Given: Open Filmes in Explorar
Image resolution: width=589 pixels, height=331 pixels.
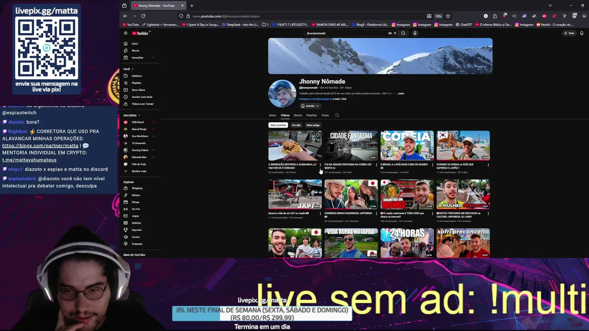Looking at the screenshot, I should (x=135, y=202).
